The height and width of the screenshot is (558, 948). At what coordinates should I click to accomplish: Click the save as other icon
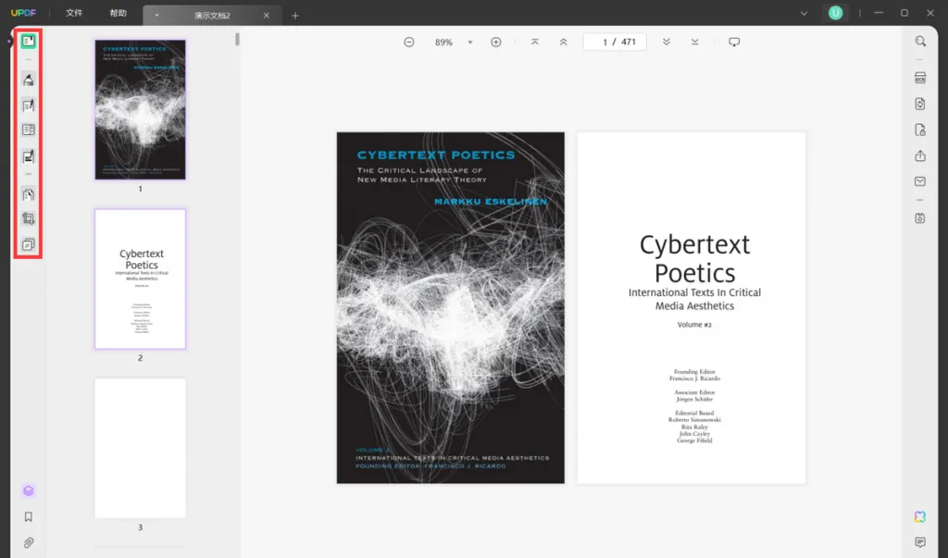(x=920, y=218)
